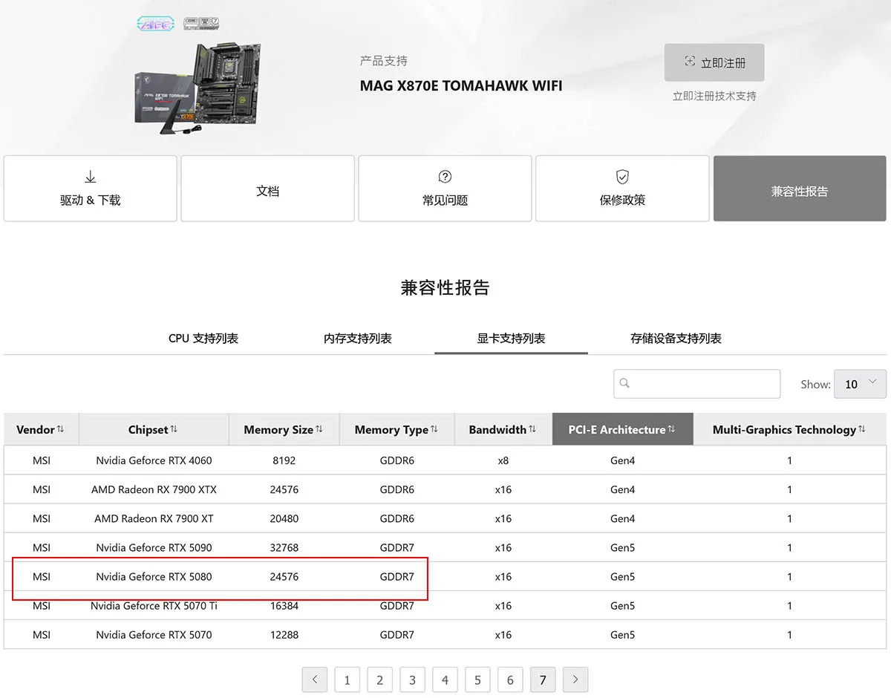The image size is (891, 698).
Task: Switch to 存储设备支持列表 tab
Action: (x=676, y=339)
